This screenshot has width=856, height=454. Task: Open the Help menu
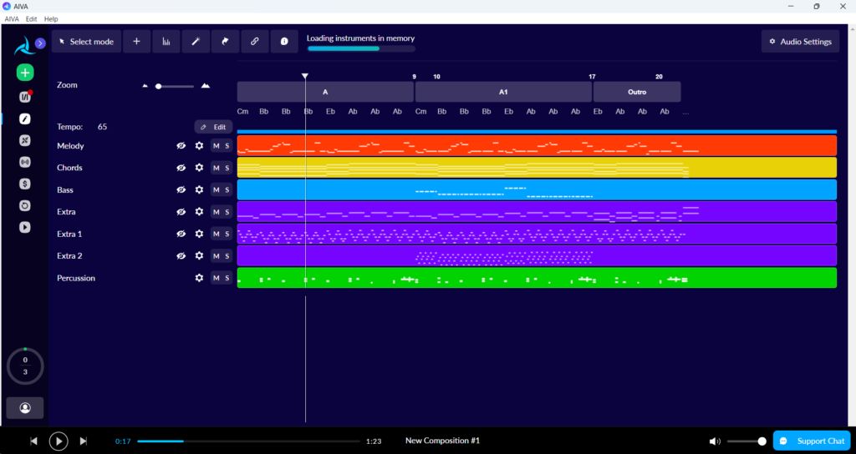tap(51, 18)
